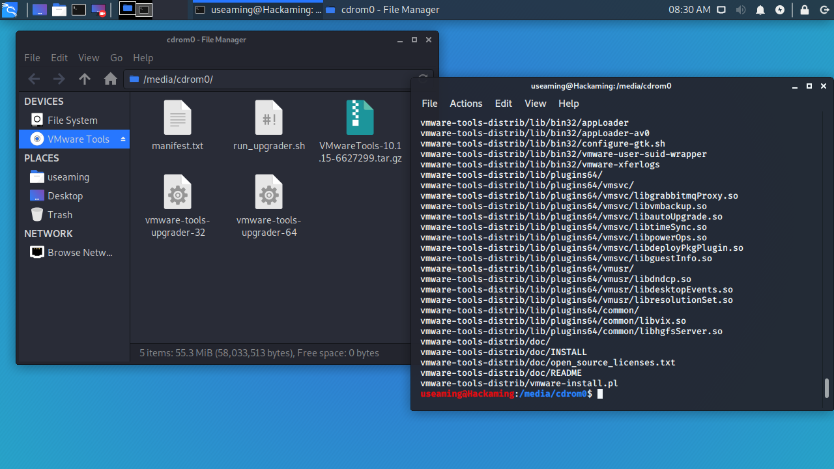Viewport: 834px width, 469px height.
Task: Click the volume speaker tray icon
Action: [741, 10]
